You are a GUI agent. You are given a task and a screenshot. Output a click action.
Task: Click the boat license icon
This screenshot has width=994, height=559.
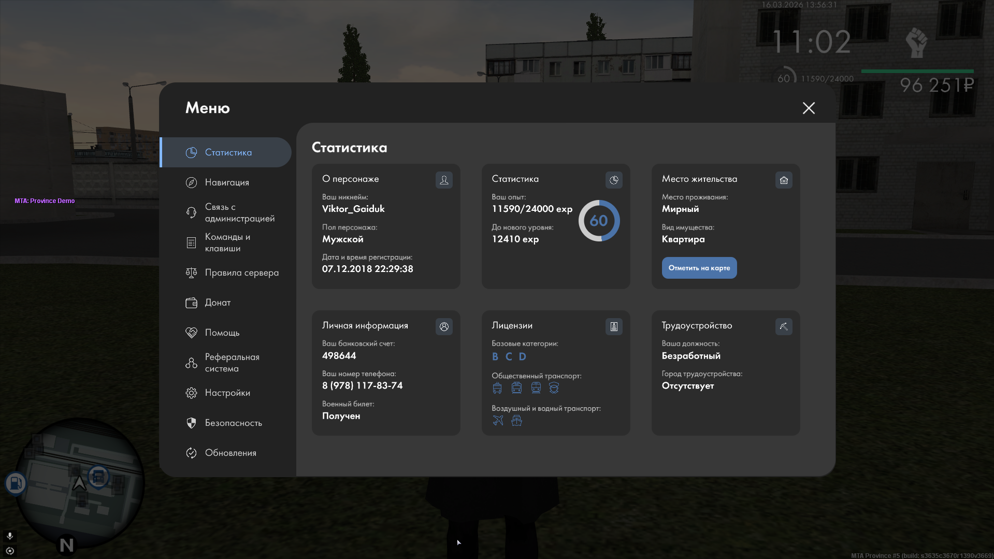(x=516, y=420)
